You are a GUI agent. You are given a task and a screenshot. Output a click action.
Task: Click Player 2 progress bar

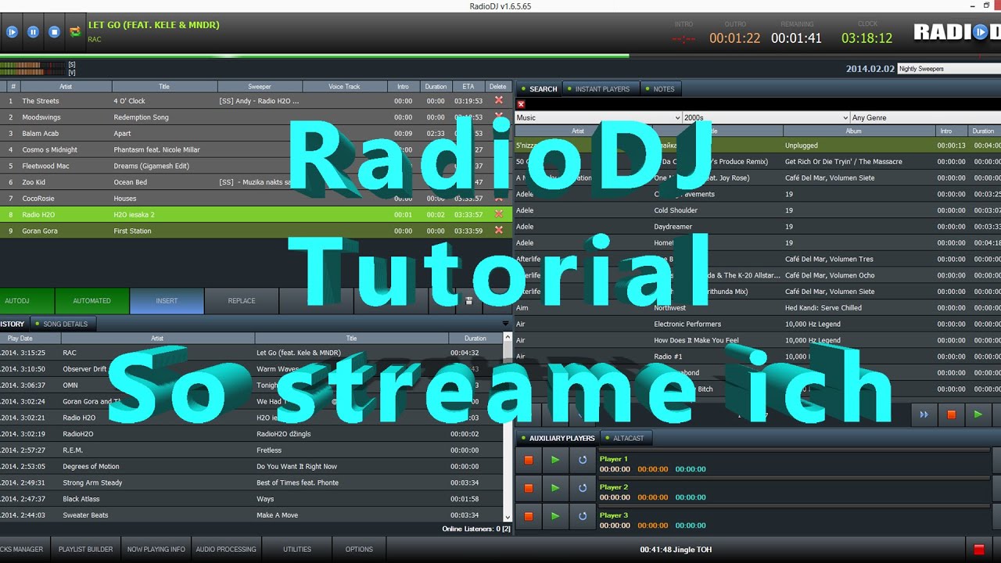point(794,478)
